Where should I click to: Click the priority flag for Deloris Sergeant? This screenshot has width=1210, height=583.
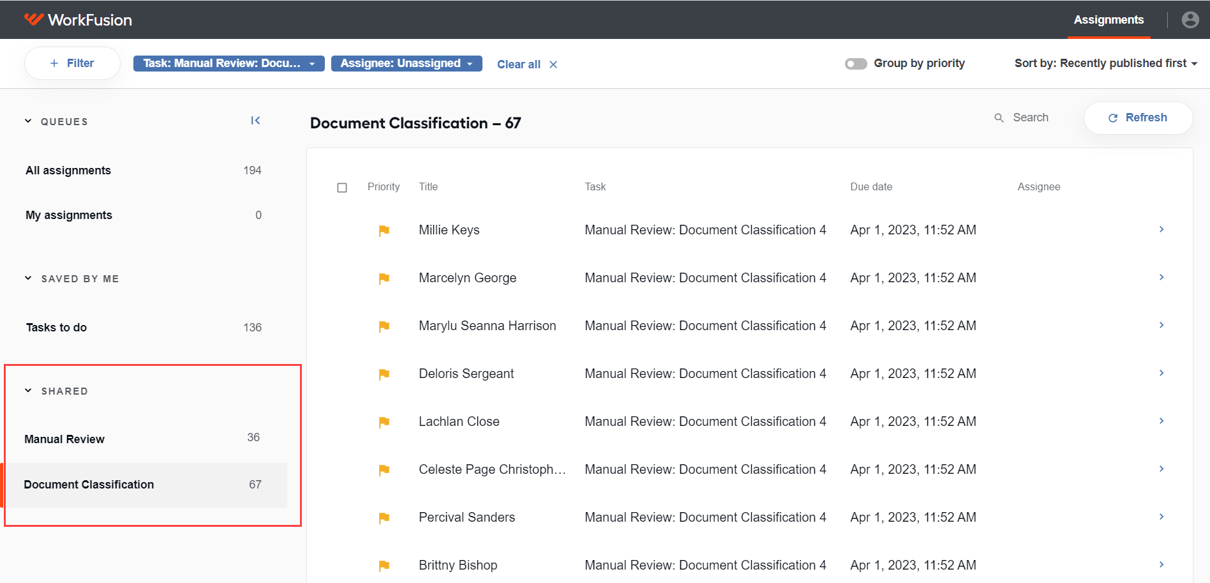coord(384,374)
